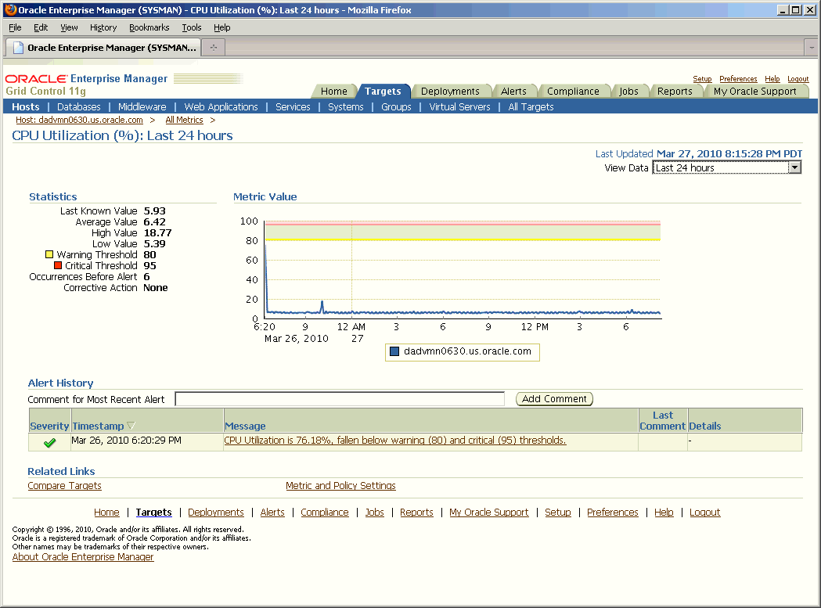Screen dimensions: 821x608
Task: Open the All Metrics breadcrumb link
Action: [184, 120]
